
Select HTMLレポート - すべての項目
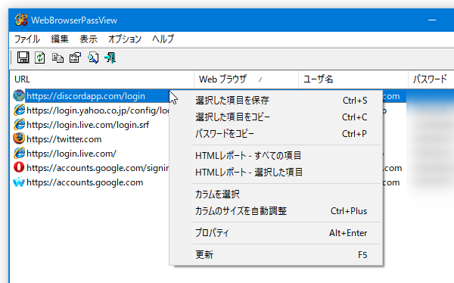tap(276, 156)
